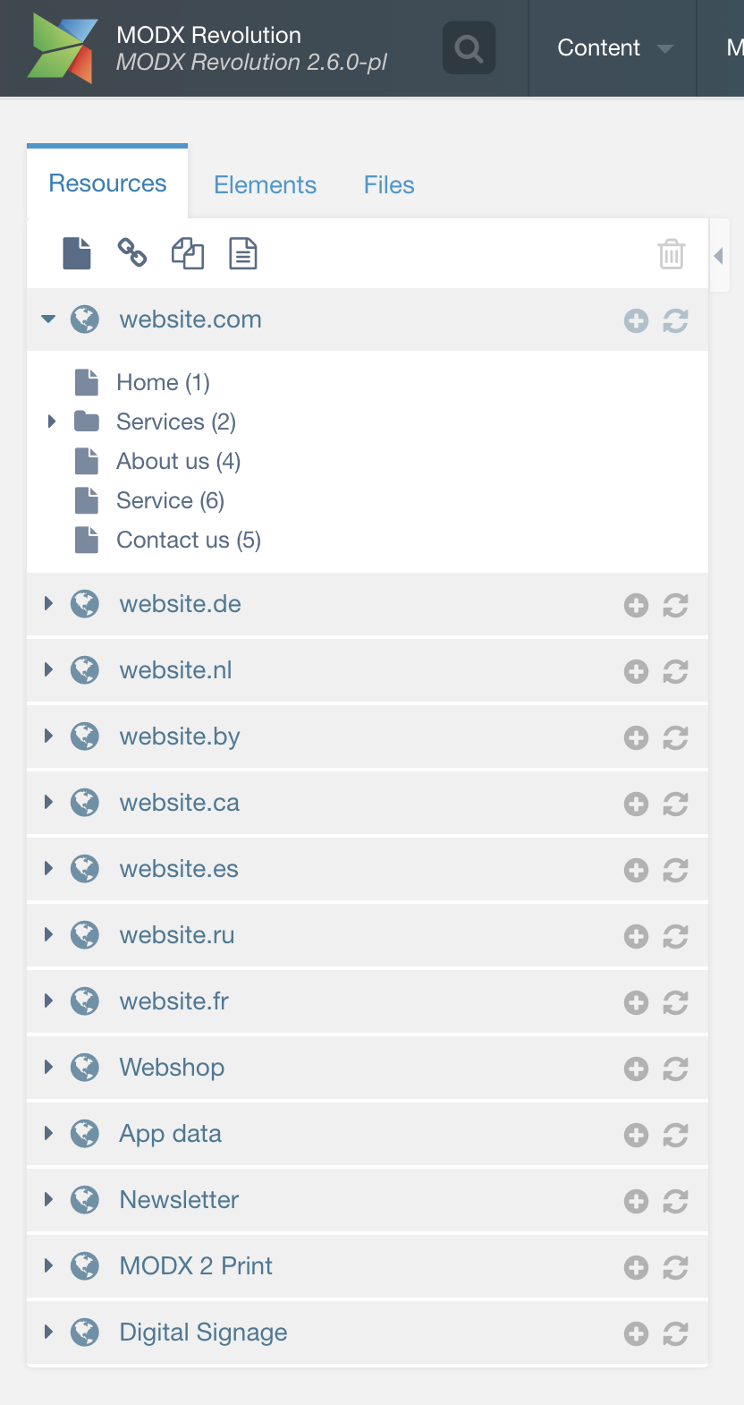This screenshot has height=1405, width=744.
Task: Click the New Document toolbar icon
Action: point(77,253)
